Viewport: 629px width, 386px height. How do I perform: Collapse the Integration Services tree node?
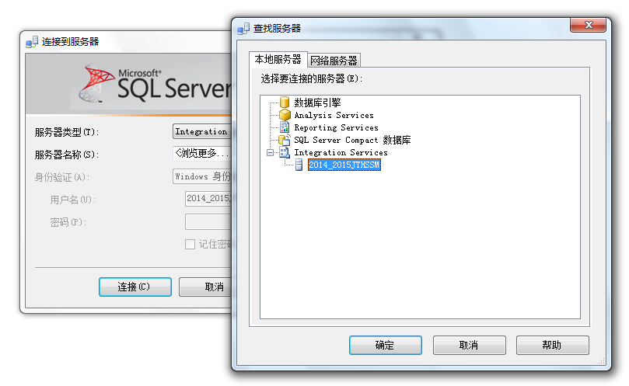(x=270, y=152)
